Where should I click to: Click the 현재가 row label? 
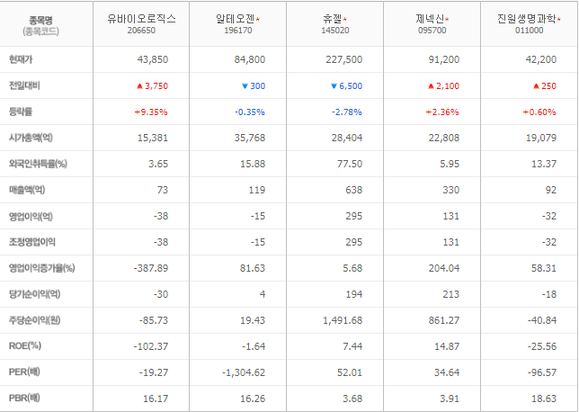[x=21, y=59]
